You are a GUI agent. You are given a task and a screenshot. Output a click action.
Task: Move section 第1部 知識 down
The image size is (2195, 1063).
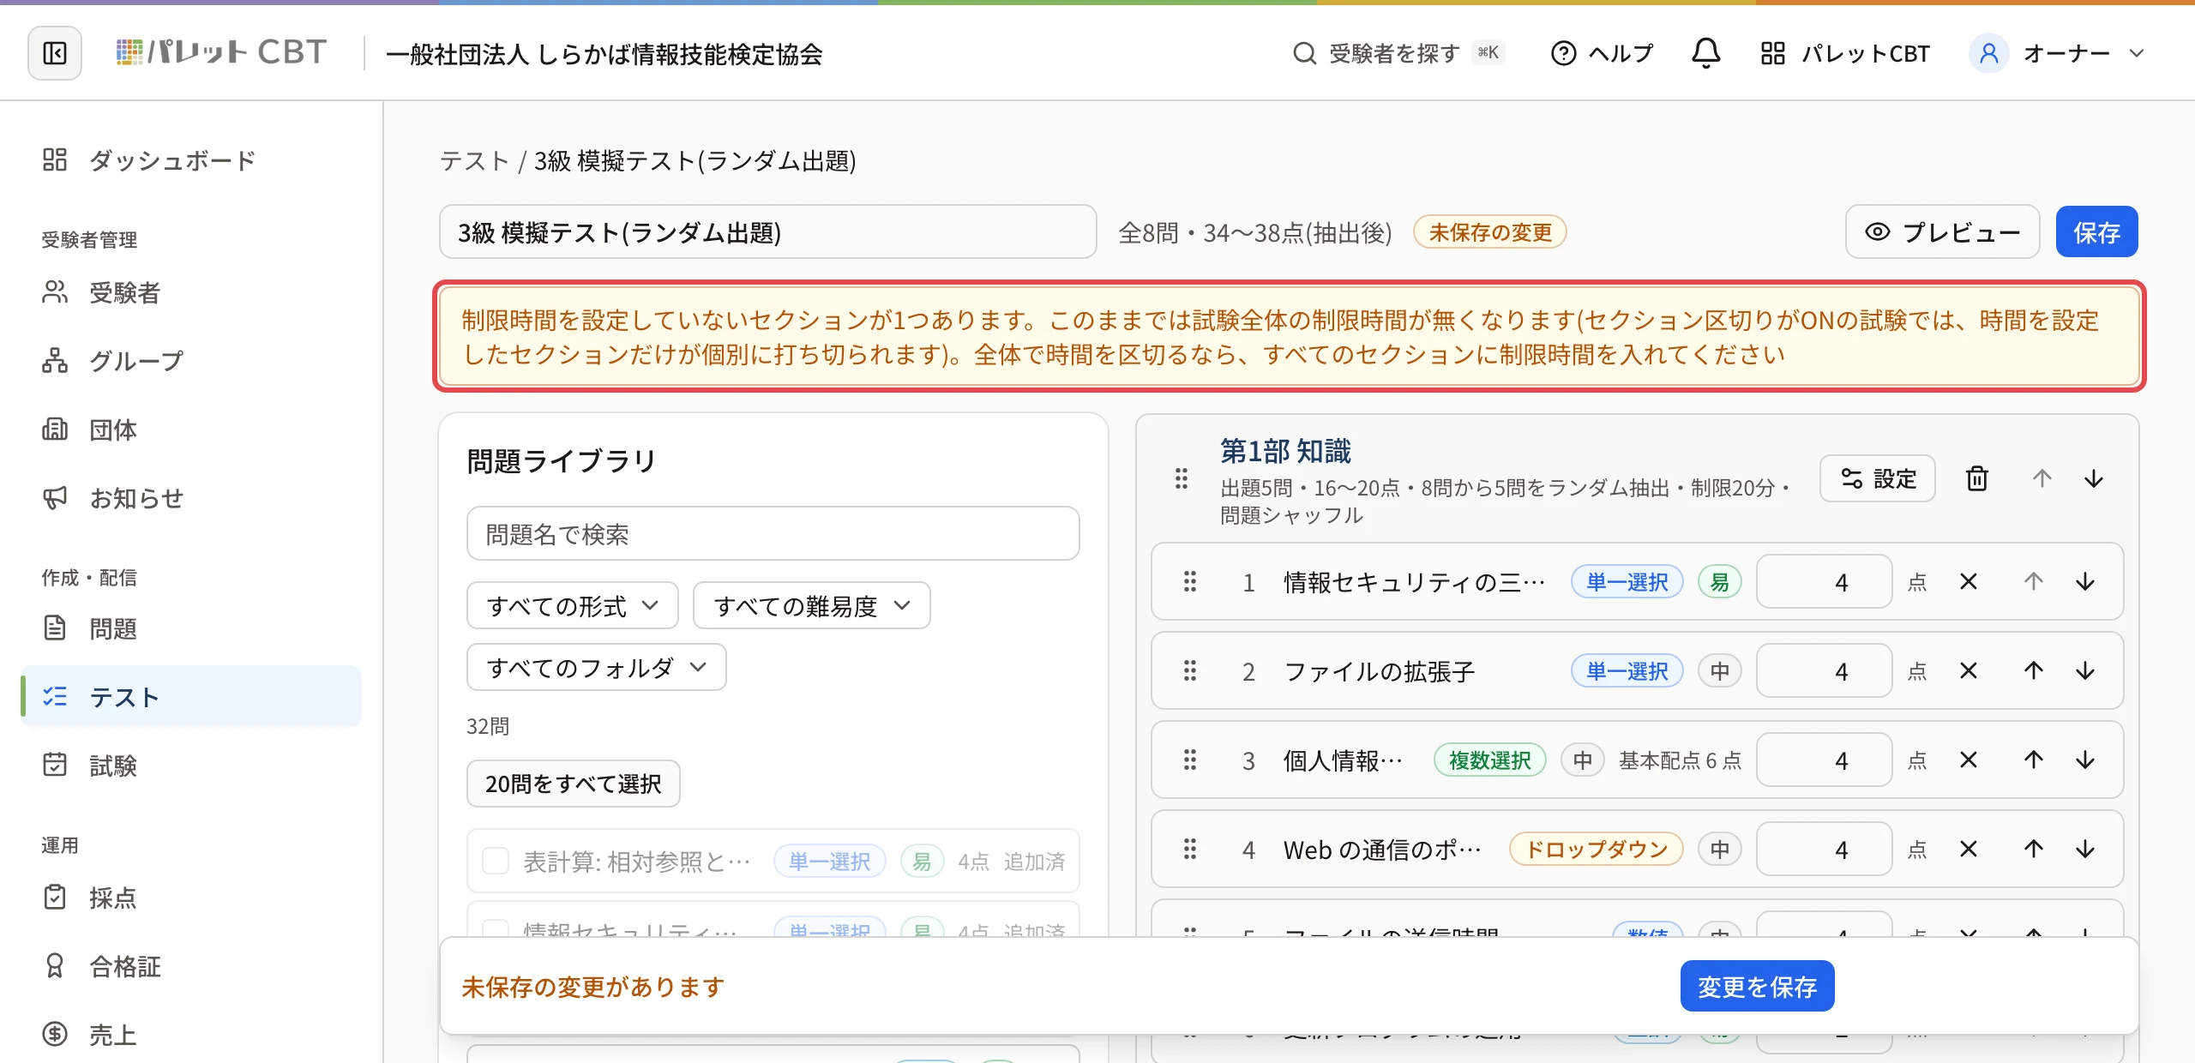point(2093,478)
